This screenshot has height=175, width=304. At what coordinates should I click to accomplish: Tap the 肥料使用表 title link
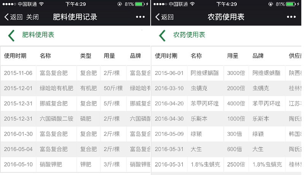click(38, 35)
